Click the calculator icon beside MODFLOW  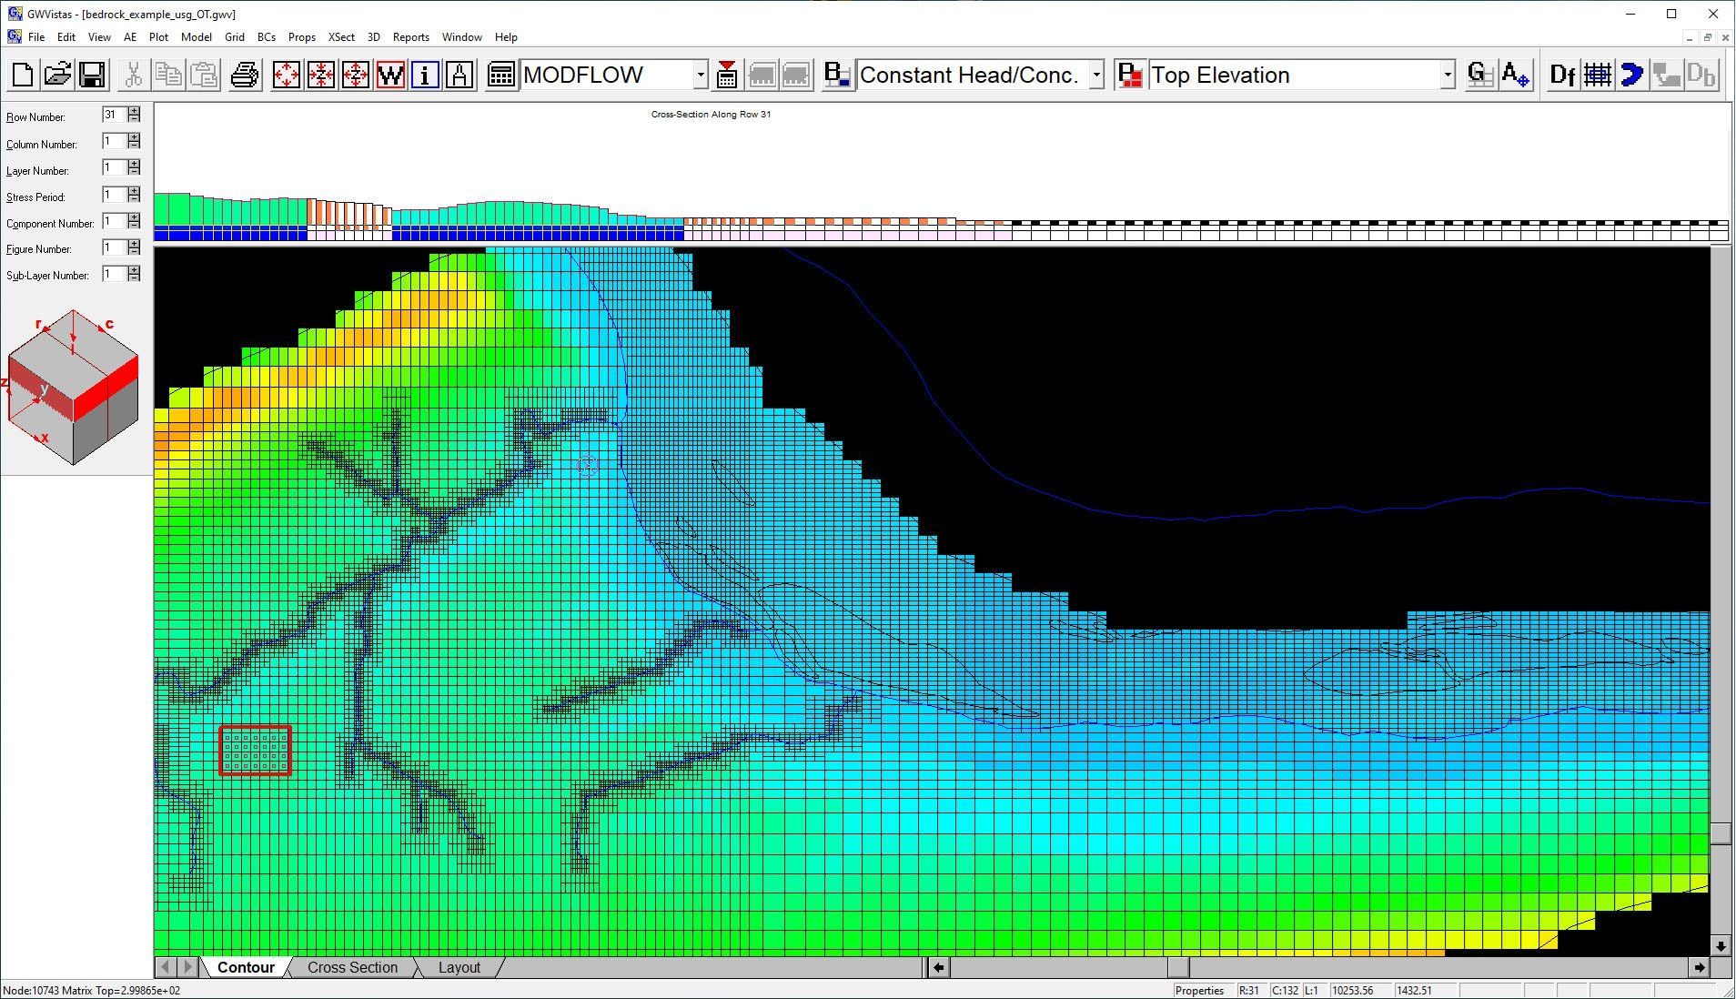[x=500, y=75]
